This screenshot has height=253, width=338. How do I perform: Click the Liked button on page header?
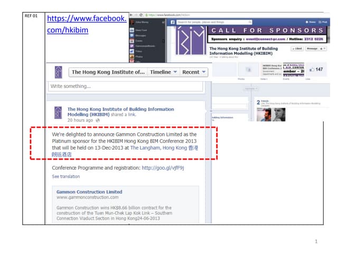(x=297, y=48)
